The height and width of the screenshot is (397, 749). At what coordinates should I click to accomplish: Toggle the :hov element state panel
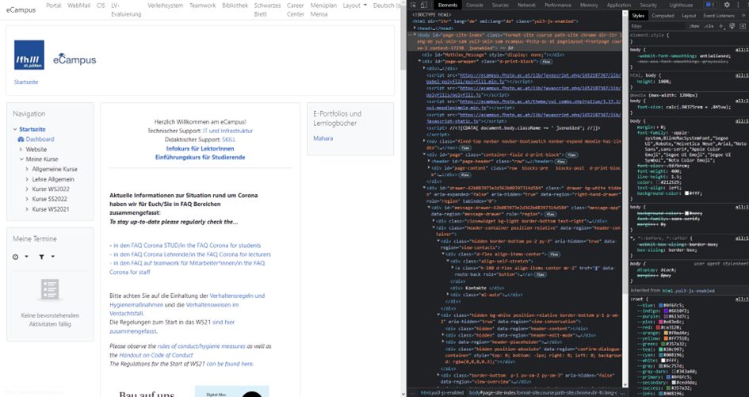(694, 26)
